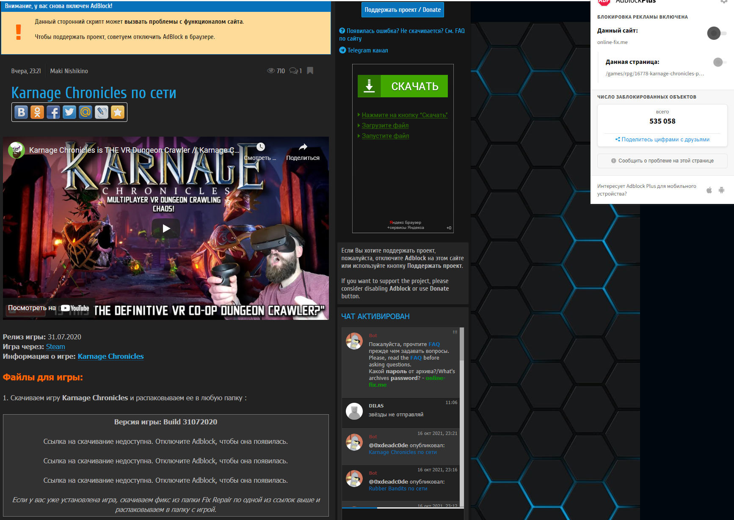Viewport: 734px width, 520px height.
Task: Click the comments bubble icon
Action: pyautogui.click(x=293, y=71)
